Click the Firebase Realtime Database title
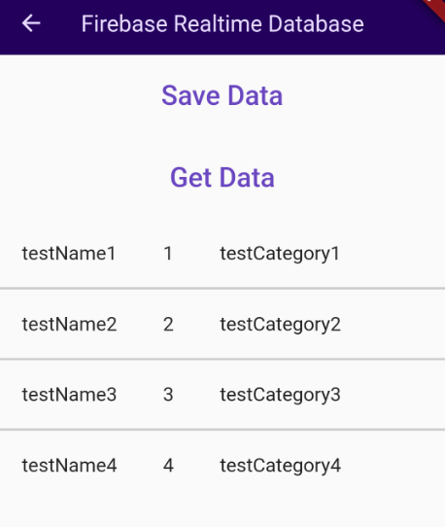This screenshot has width=445, height=527. (x=222, y=24)
